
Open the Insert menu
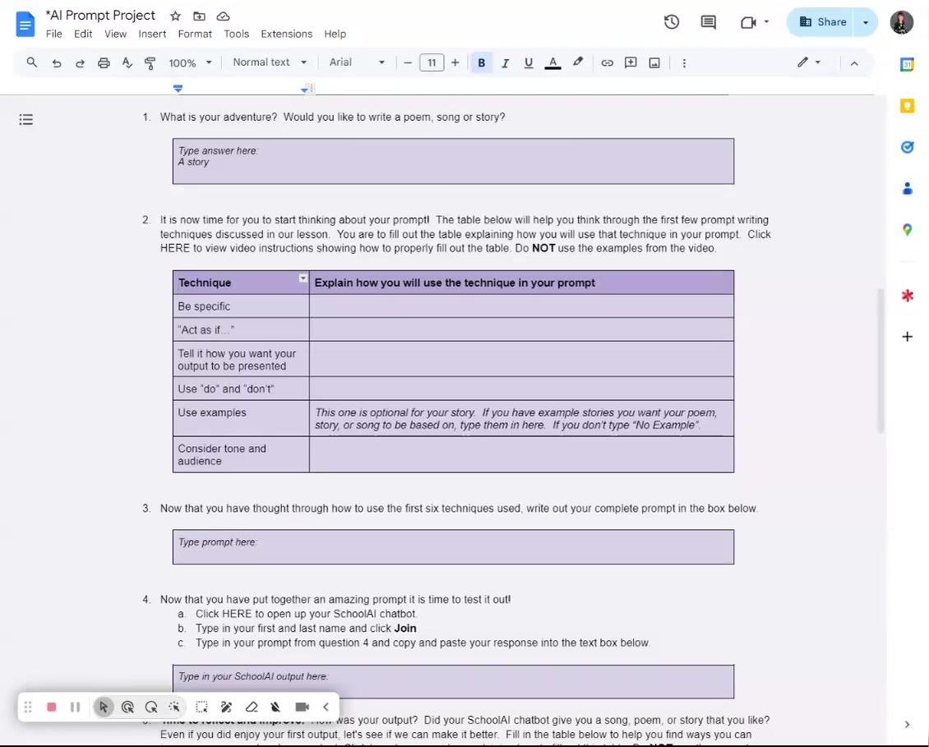pyautogui.click(x=152, y=34)
